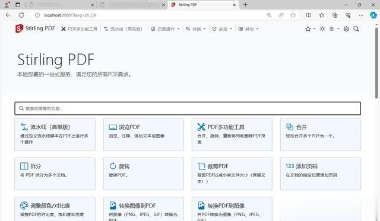Click 裁剪PDF card title text
Screen dimensions: 380x221
click(x=218, y=166)
